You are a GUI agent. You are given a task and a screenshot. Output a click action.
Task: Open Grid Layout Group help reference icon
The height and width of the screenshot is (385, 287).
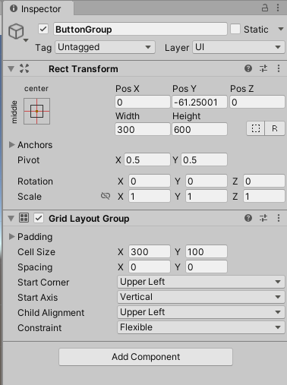tap(248, 218)
